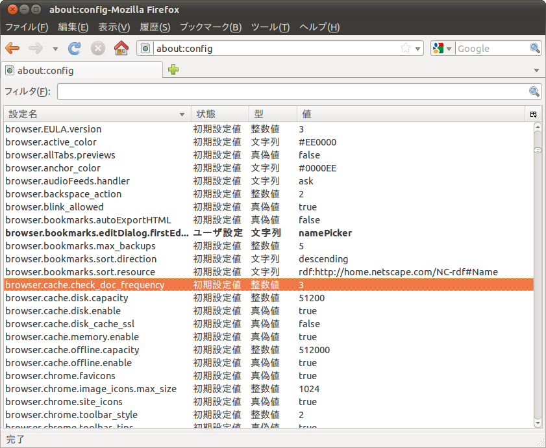The image size is (546, 448).
Task: Click the namePicker value cell
Action: pyautogui.click(x=325, y=232)
